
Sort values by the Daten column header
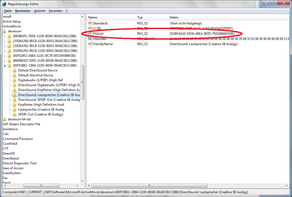point(229,17)
